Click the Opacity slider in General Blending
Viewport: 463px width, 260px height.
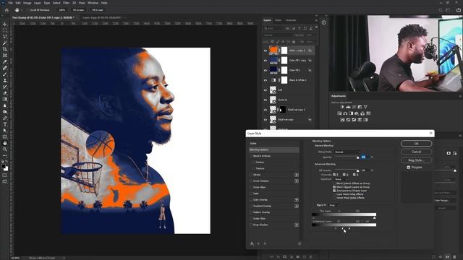347,157
